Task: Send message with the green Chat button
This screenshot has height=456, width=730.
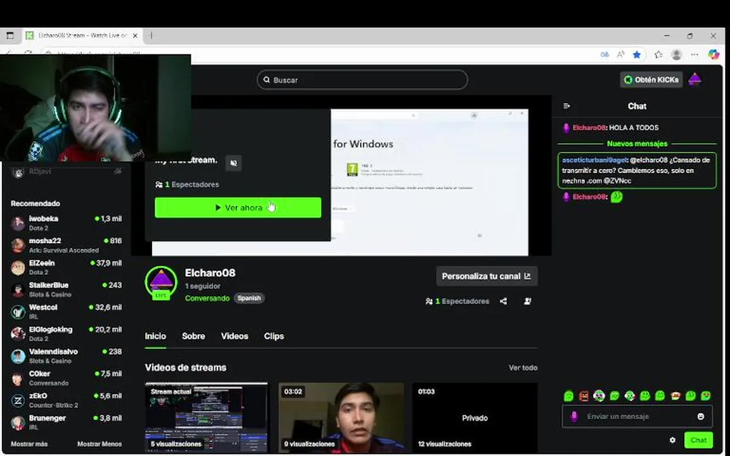Action: point(698,440)
